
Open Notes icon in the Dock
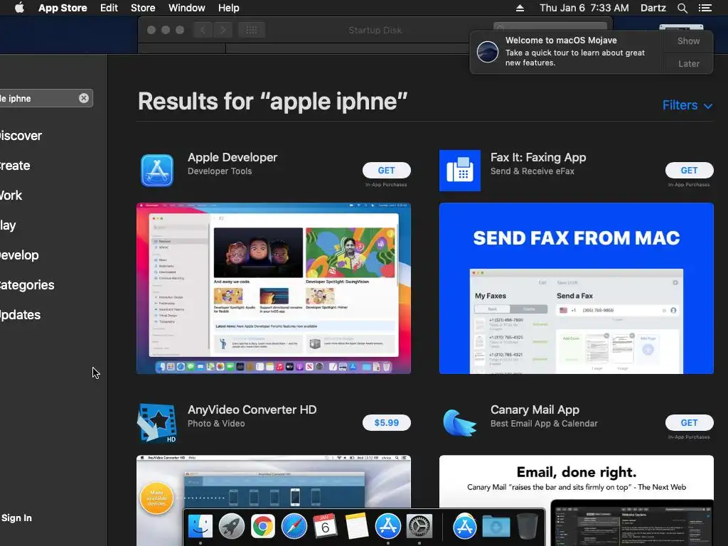click(356, 527)
